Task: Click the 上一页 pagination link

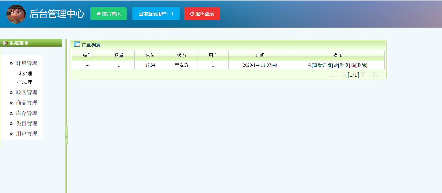Action: click(x=338, y=75)
